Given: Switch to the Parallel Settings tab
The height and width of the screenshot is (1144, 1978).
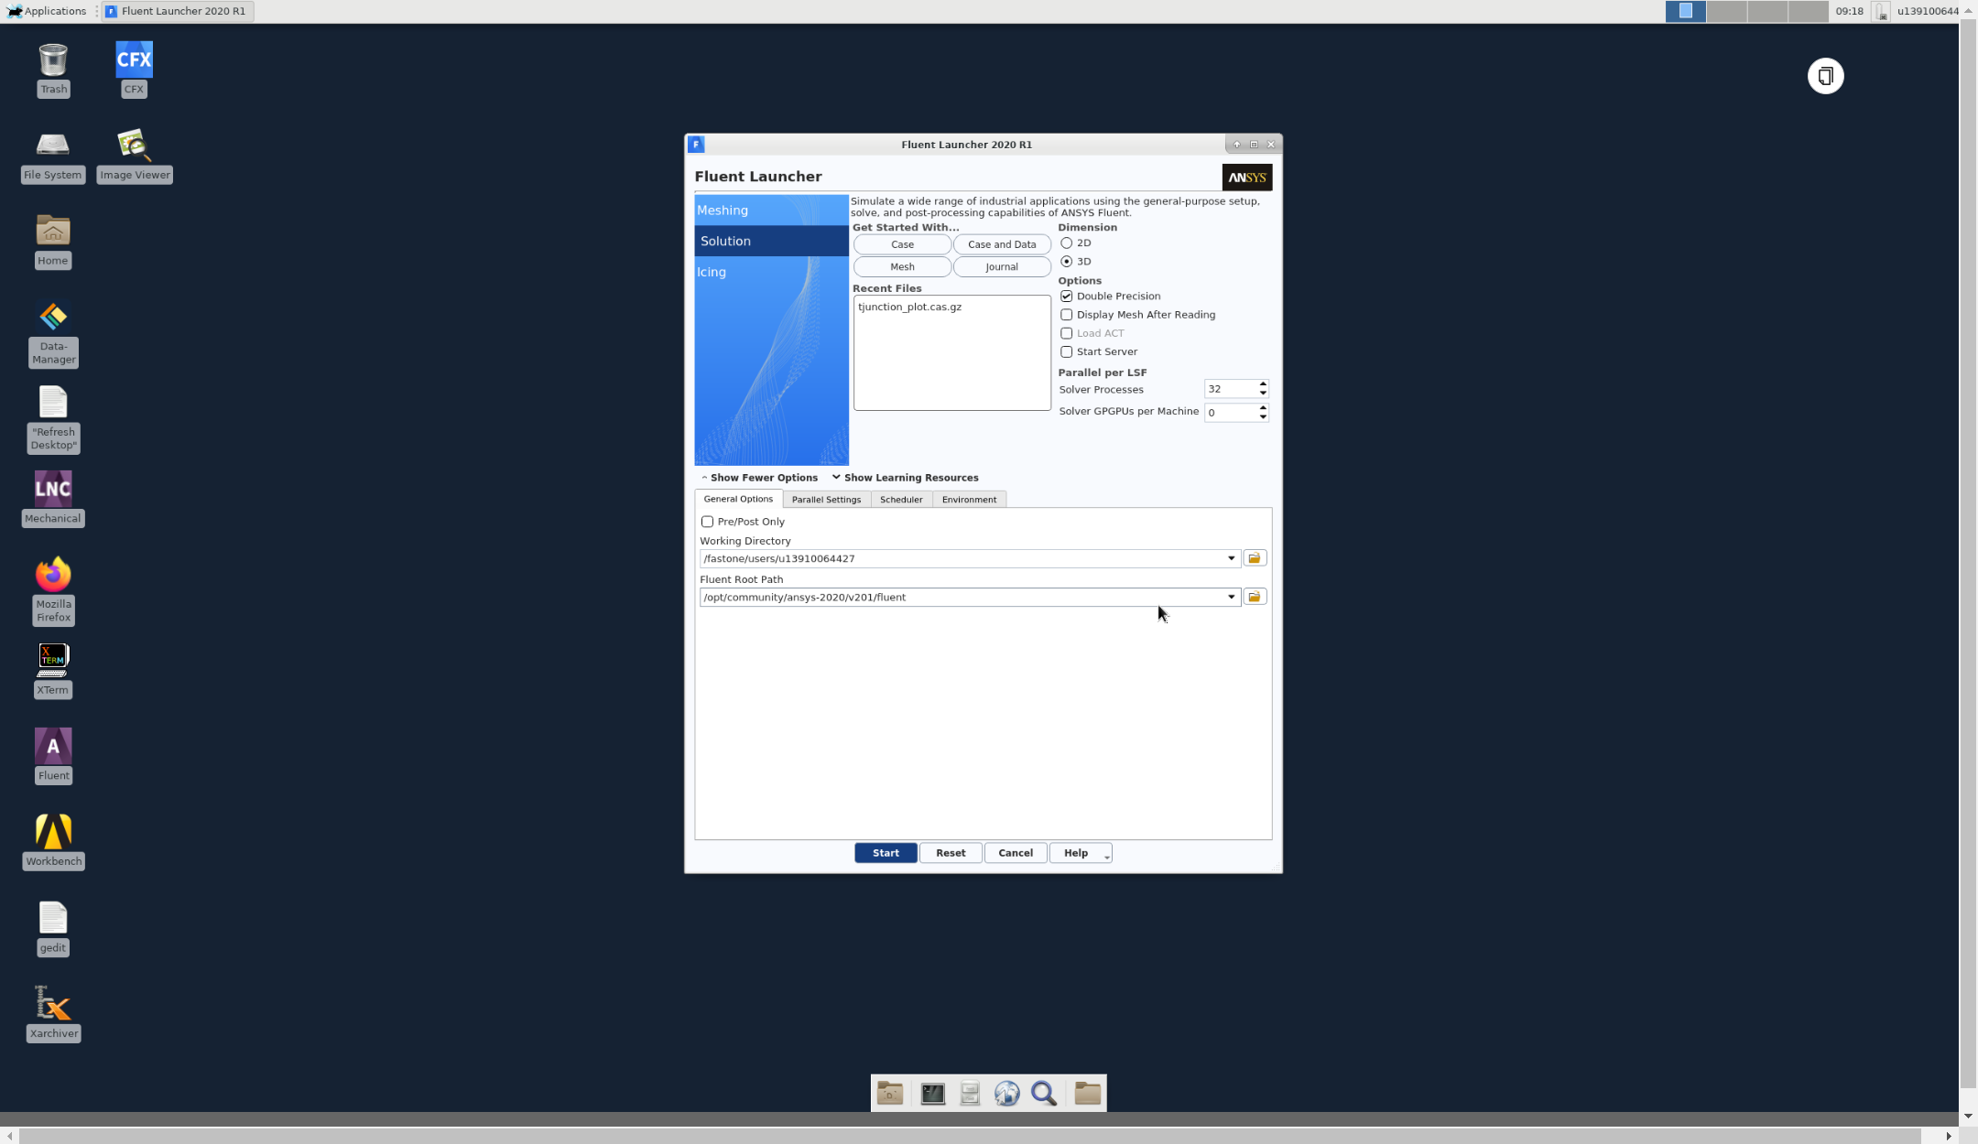Looking at the screenshot, I should [x=826, y=500].
